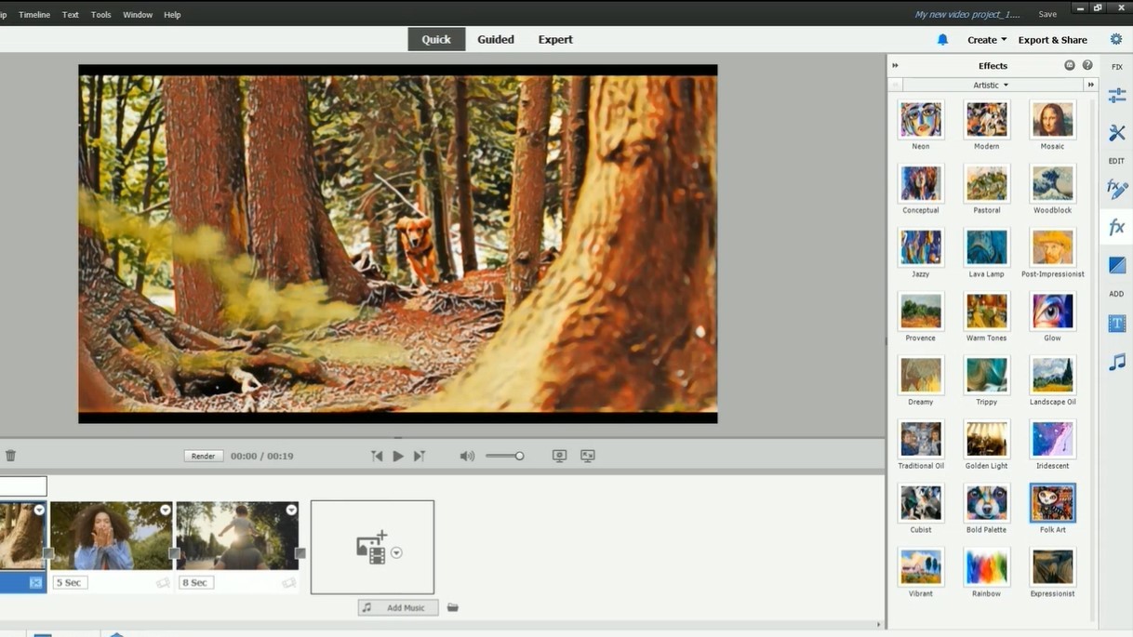Open the Transitions panel icon
Viewport: 1133px width, 637px height.
(x=1116, y=265)
